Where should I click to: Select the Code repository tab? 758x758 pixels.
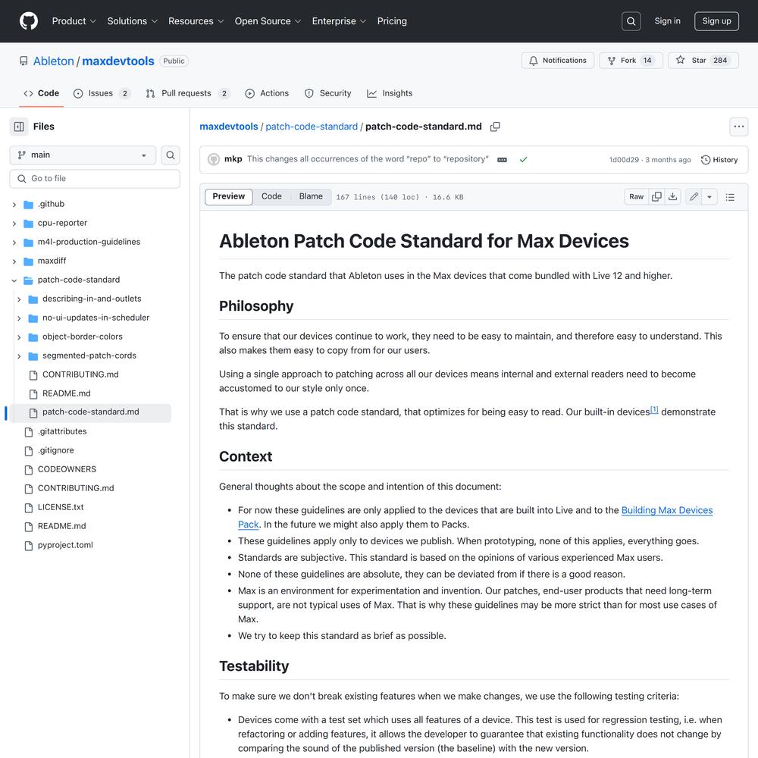click(x=42, y=93)
